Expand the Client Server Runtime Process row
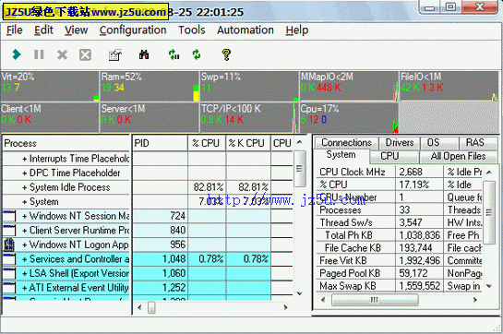503x334 pixels. coord(24,231)
